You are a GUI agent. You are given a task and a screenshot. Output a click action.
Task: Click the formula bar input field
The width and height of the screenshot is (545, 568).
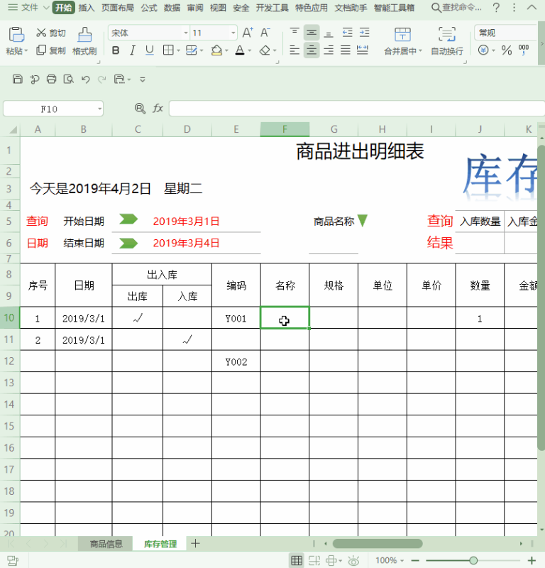click(x=356, y=109)
